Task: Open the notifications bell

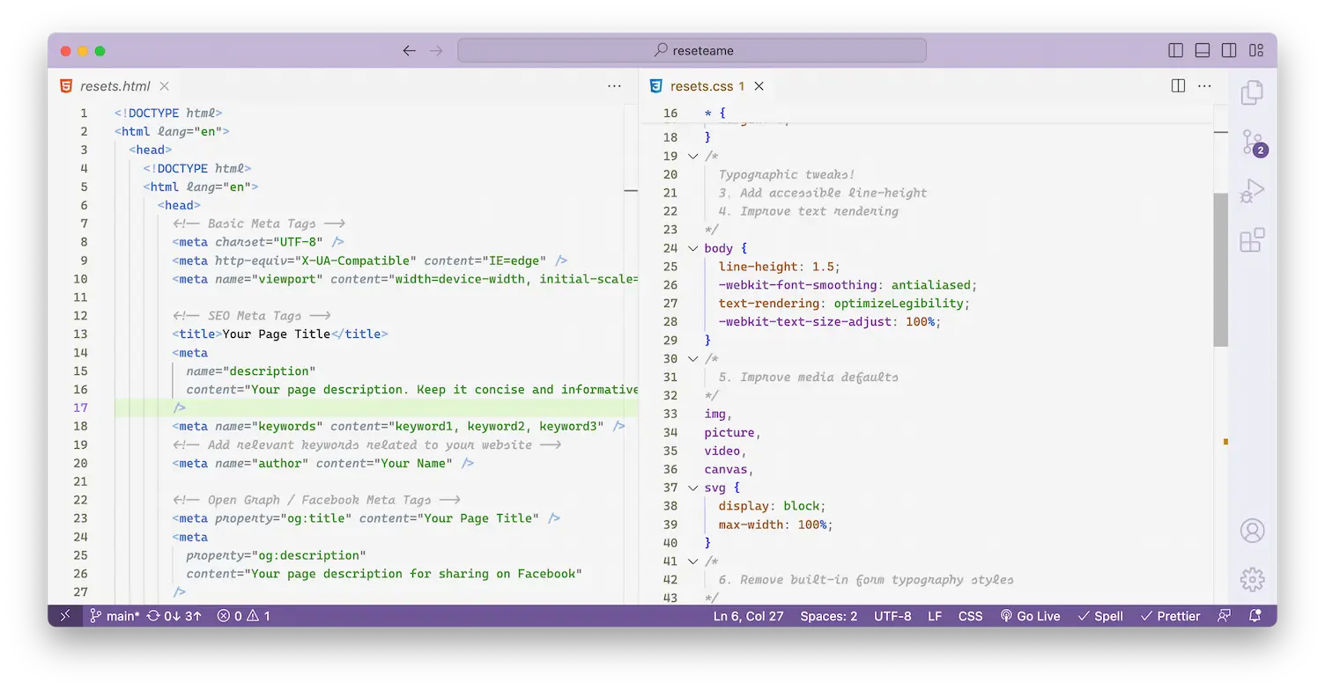Action: click(1255, 616)
